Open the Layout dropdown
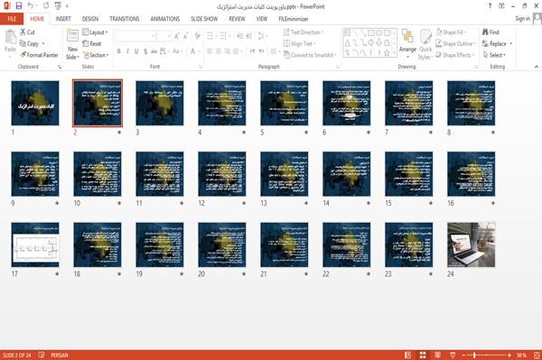 coord(95,32)
